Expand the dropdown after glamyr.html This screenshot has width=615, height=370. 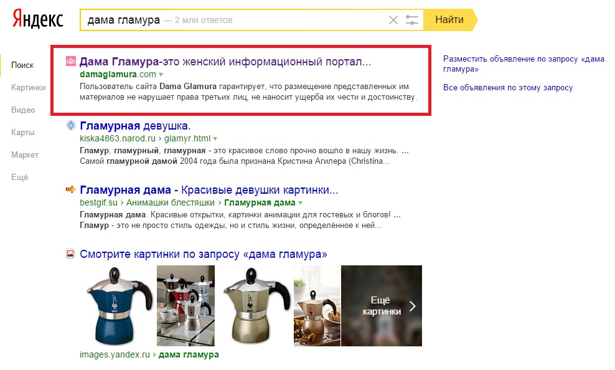pyautogui.click(x=215, y=138)
